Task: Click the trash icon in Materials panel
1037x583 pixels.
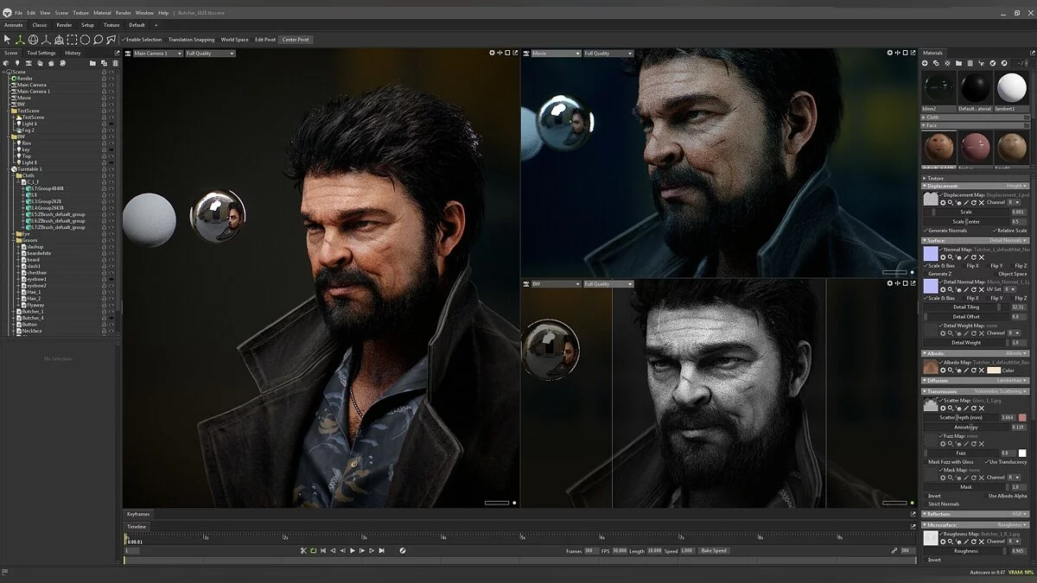Action: pyautogui.click(x=970, y=64)
